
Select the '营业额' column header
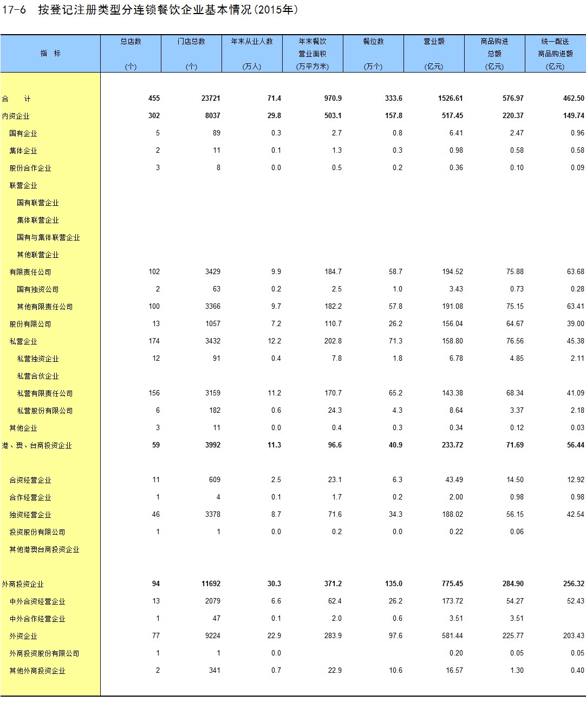tap(434, 54)
